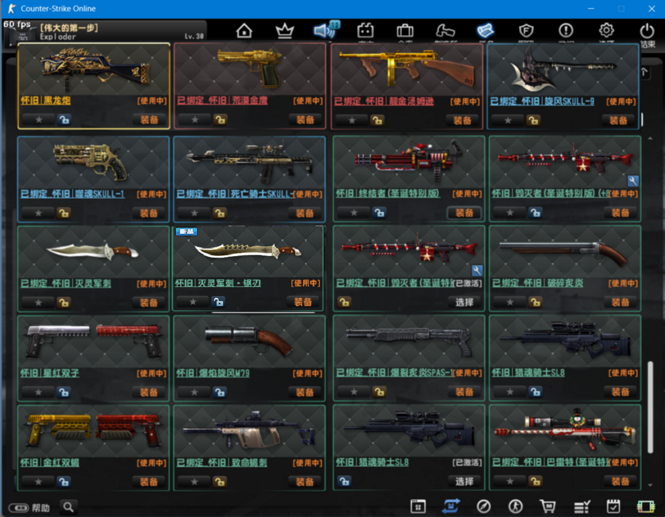
Task: Open the calendar with checkmark icon
Action: 613,507
